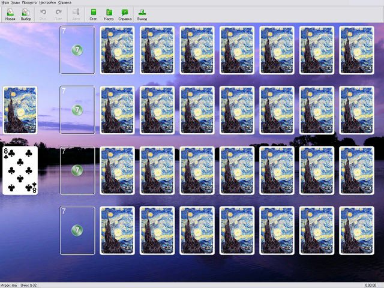Select the 8 of clubs card
The width and height of the screenshot is (384, 288).
pyautogui.click(x=20, y=170)
